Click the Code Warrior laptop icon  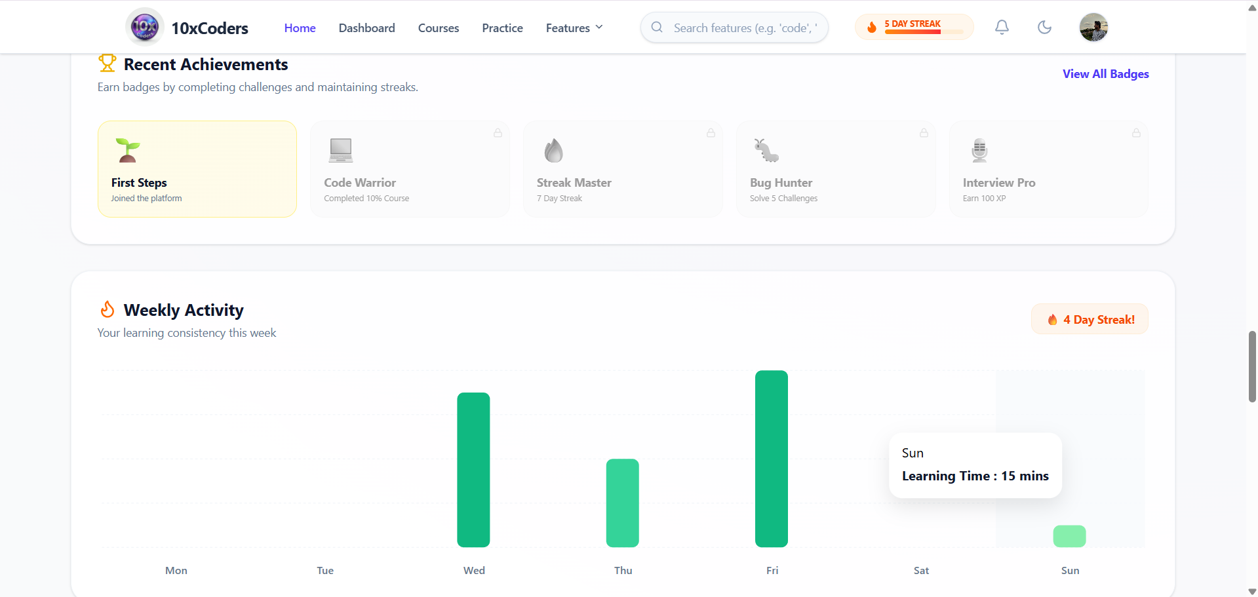click(x=341, y=150)
